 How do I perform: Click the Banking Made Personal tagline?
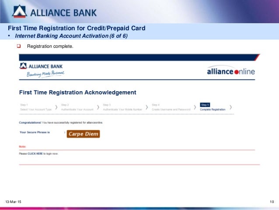(x=45, y=74)
